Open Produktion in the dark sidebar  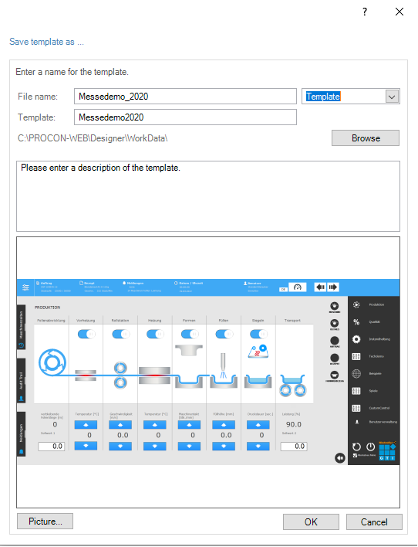pos(376,304)
